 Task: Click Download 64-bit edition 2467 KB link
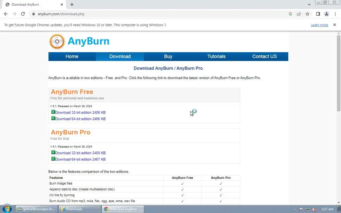(80, 159)
